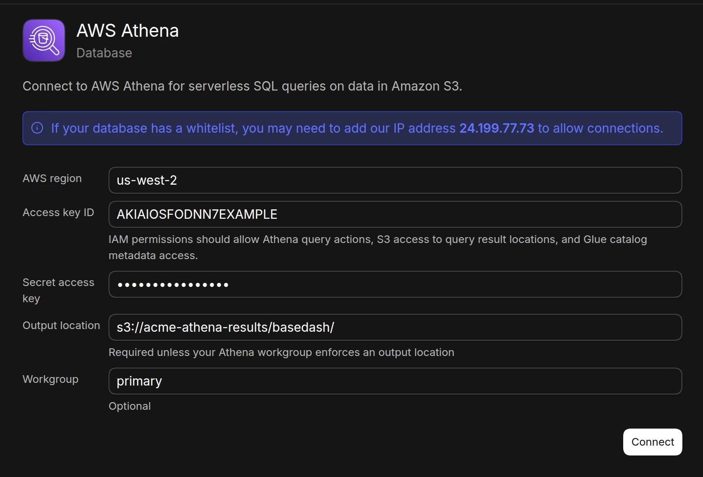Click the 'AWS region' label
This screenshot has height=477, width=703.
click(x=52, y=178)
